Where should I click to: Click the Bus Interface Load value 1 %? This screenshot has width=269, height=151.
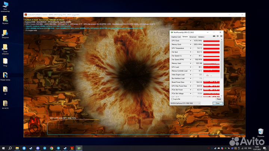click(x=198, y=78)
